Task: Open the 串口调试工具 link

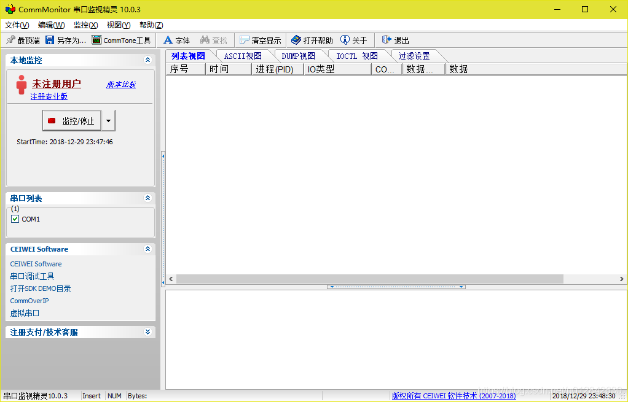Action: [x=32, y=276]
